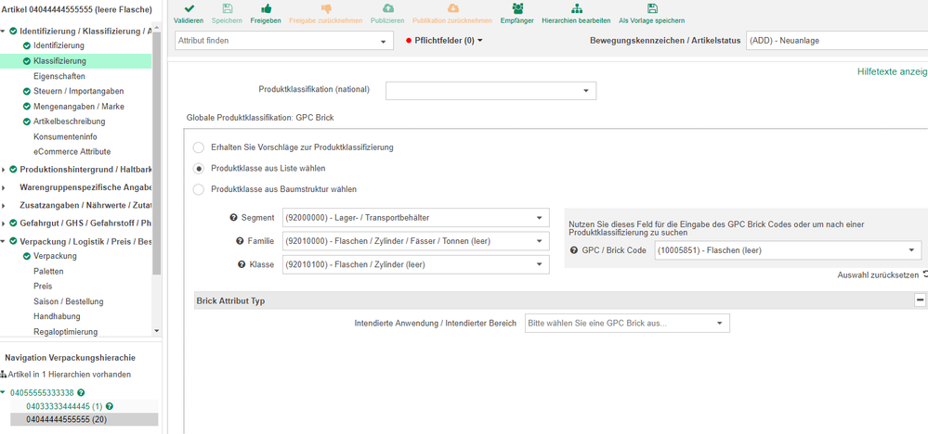The width and height of the screenshot is (928, 434).
Task: Click help icon next to Familie
Action: point(240,241)
